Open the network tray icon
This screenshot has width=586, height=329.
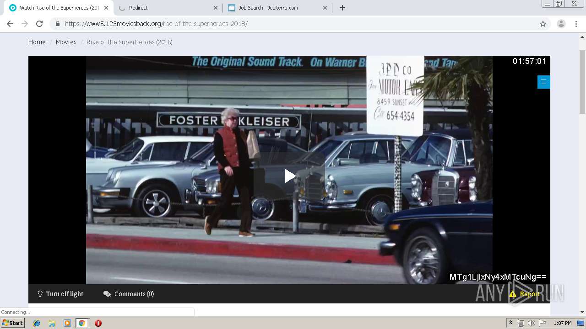point(521,323)
